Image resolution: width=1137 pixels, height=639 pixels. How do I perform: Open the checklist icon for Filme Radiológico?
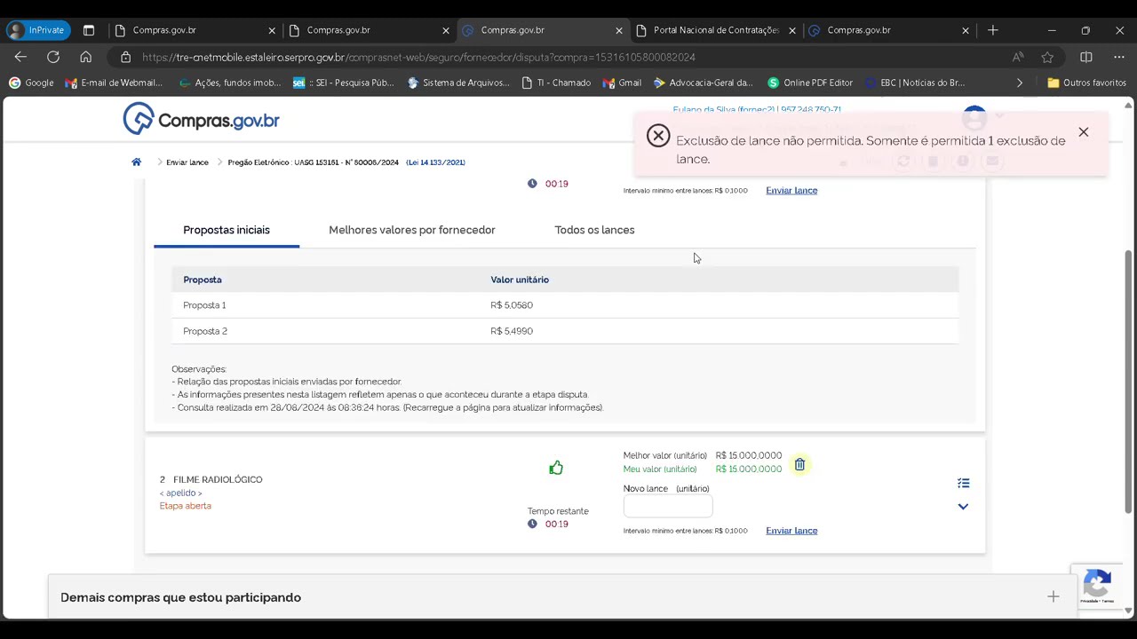coord(963,483)
